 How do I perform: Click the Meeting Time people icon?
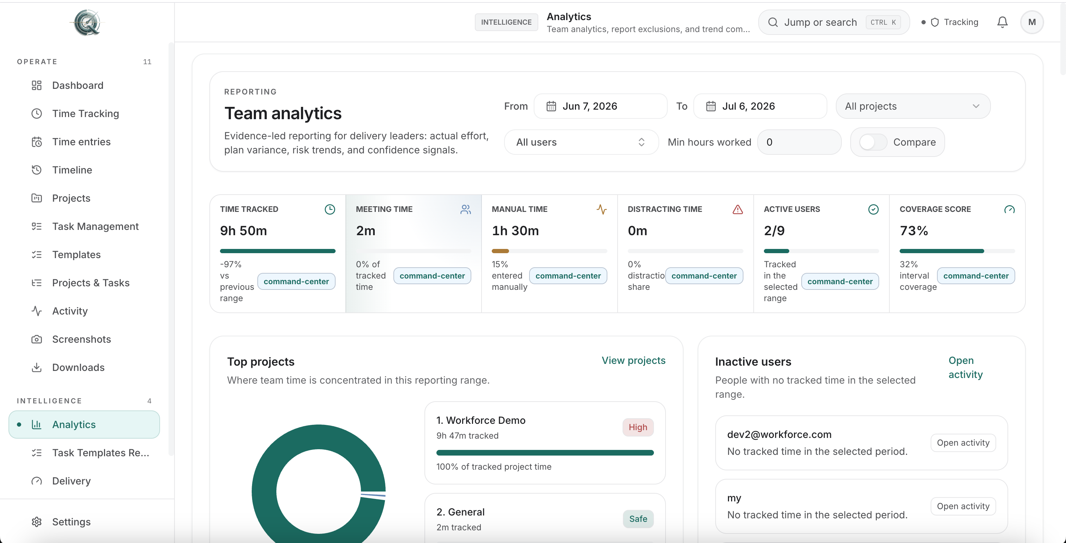(x=466, y=209)
